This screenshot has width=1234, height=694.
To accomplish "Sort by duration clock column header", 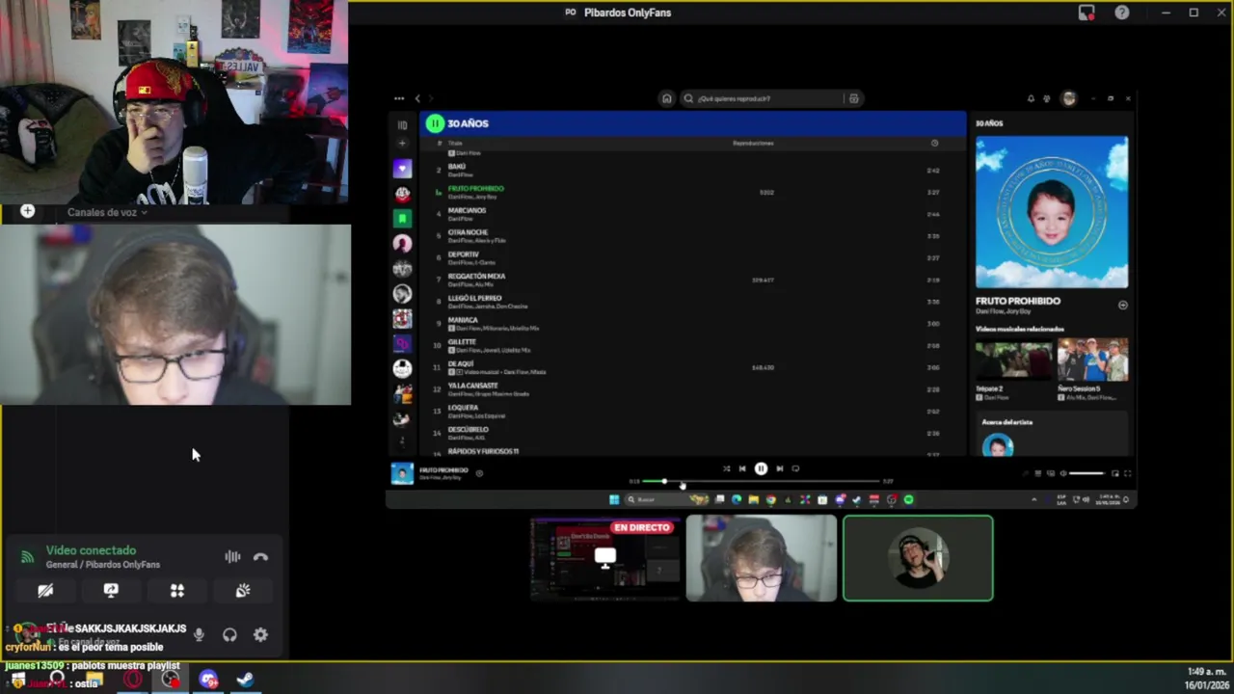I will coord(934,143).
